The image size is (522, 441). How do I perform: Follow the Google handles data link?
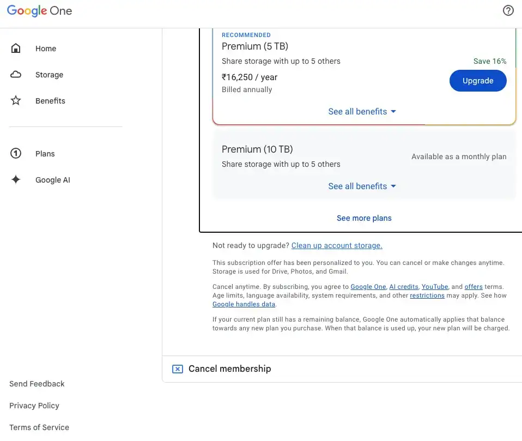pos(244,304)
